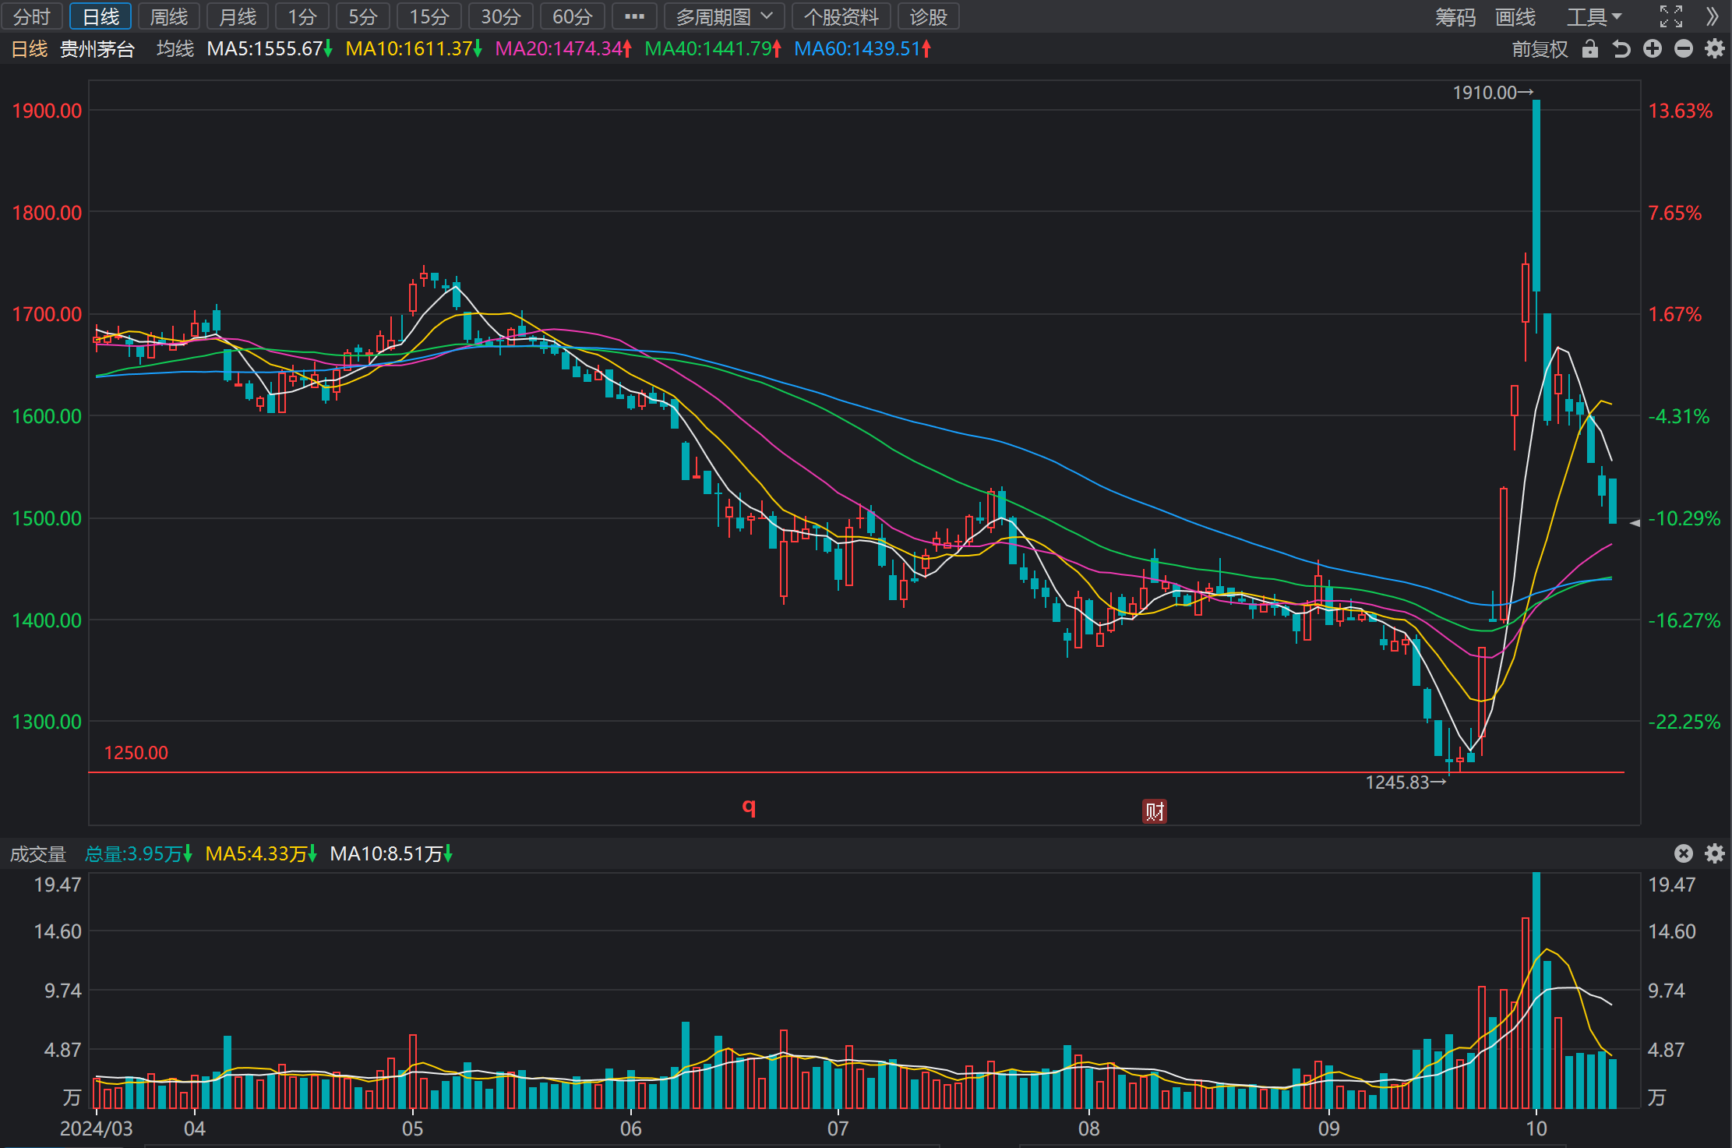
Task: Click the 财 financial report marker
Action: coord(1154,811)
